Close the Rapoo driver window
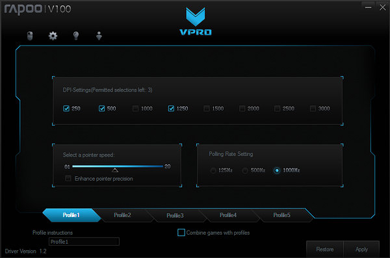 (383, 7)
